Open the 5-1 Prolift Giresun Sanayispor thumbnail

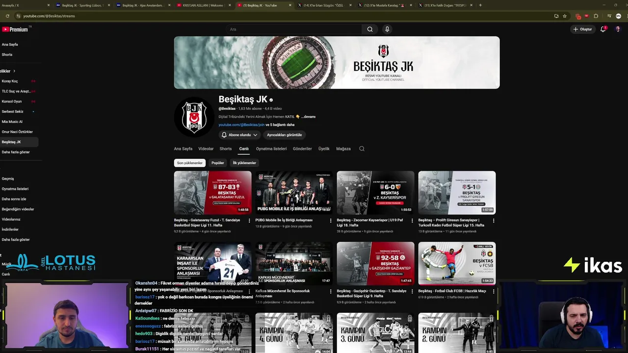(457, 193)
